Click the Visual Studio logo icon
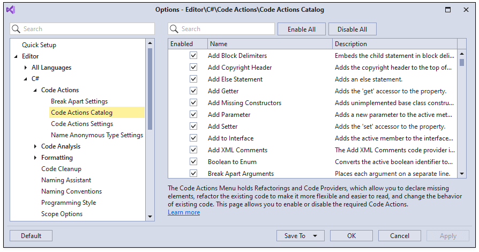 click(11, 10)
